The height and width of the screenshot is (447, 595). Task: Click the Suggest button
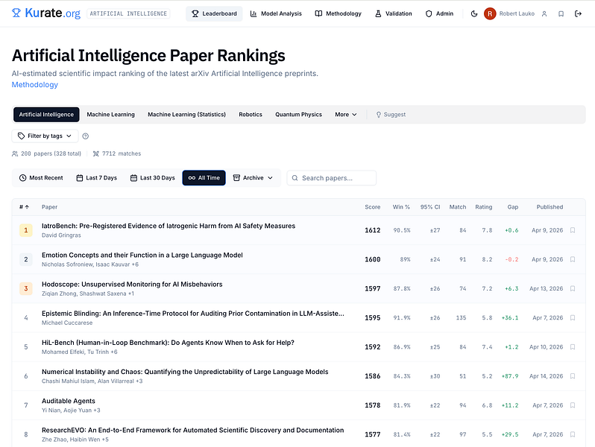click(391, 115)
